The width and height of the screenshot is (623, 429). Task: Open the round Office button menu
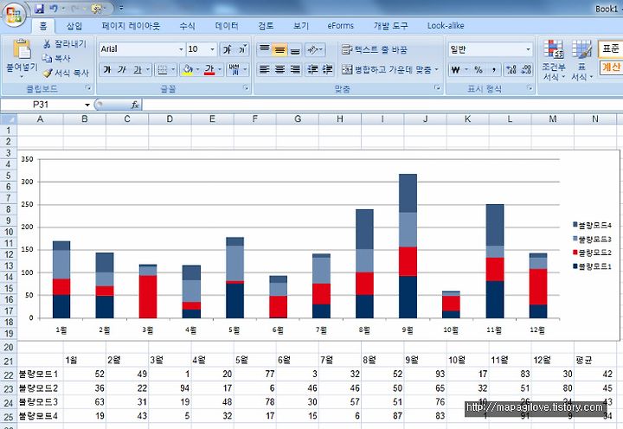[15, 15]
